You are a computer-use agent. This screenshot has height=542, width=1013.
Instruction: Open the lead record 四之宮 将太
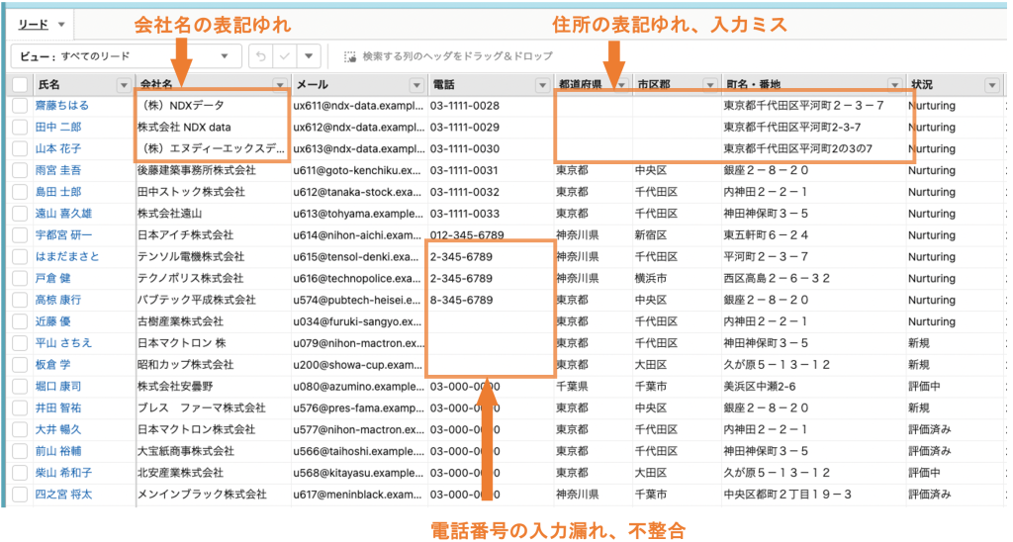[64, 494]
